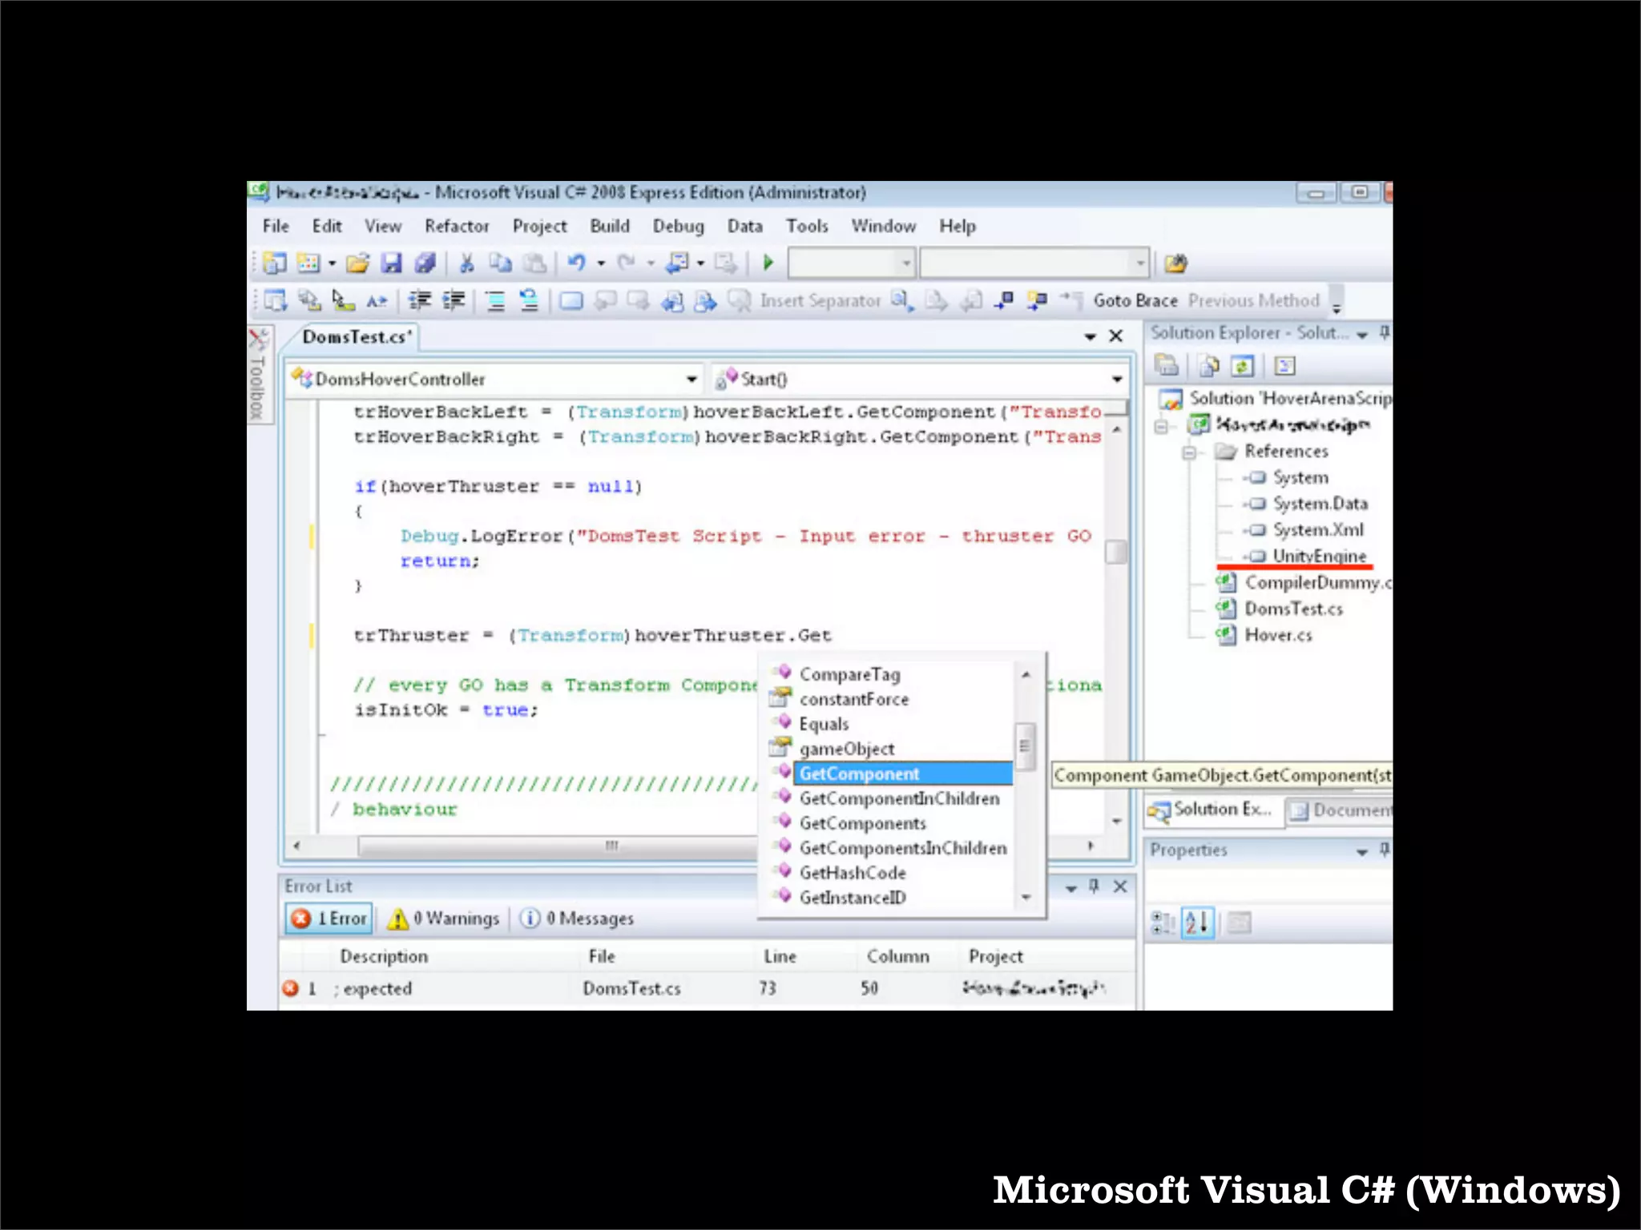Click the first icon in the text editor toolbar row

[275, 300]
